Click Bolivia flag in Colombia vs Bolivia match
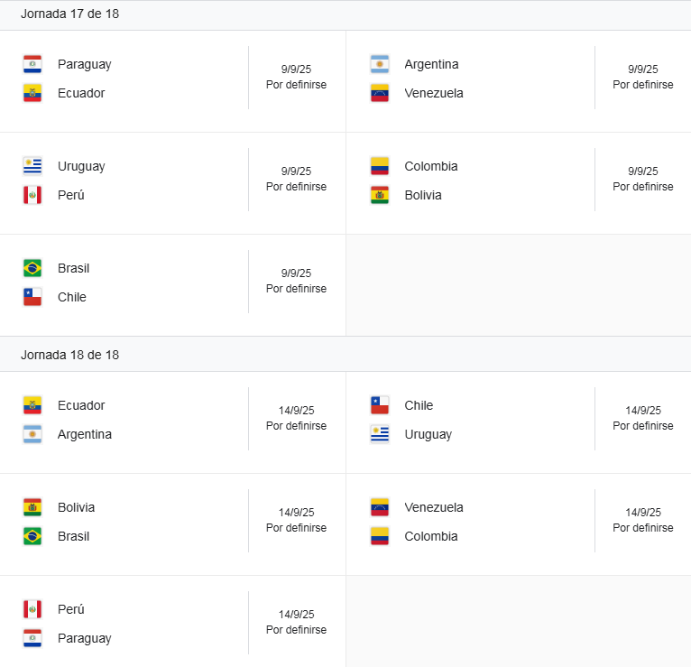691x667 pixels. [380, 195]
